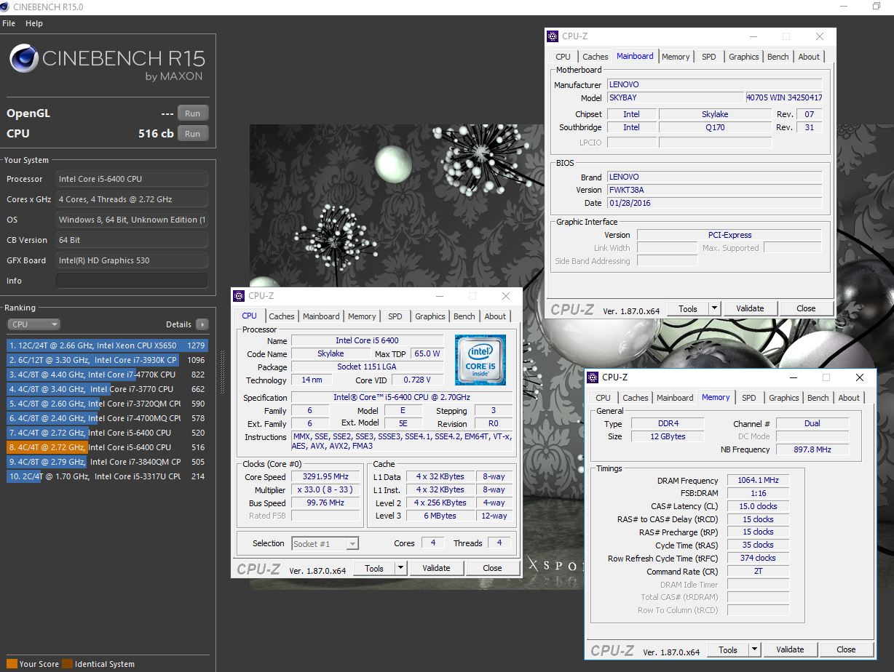894x672 pixels.
Task: Switch to Mainboard tab in CPU-Z CPU window
Action: coord(321,316)
